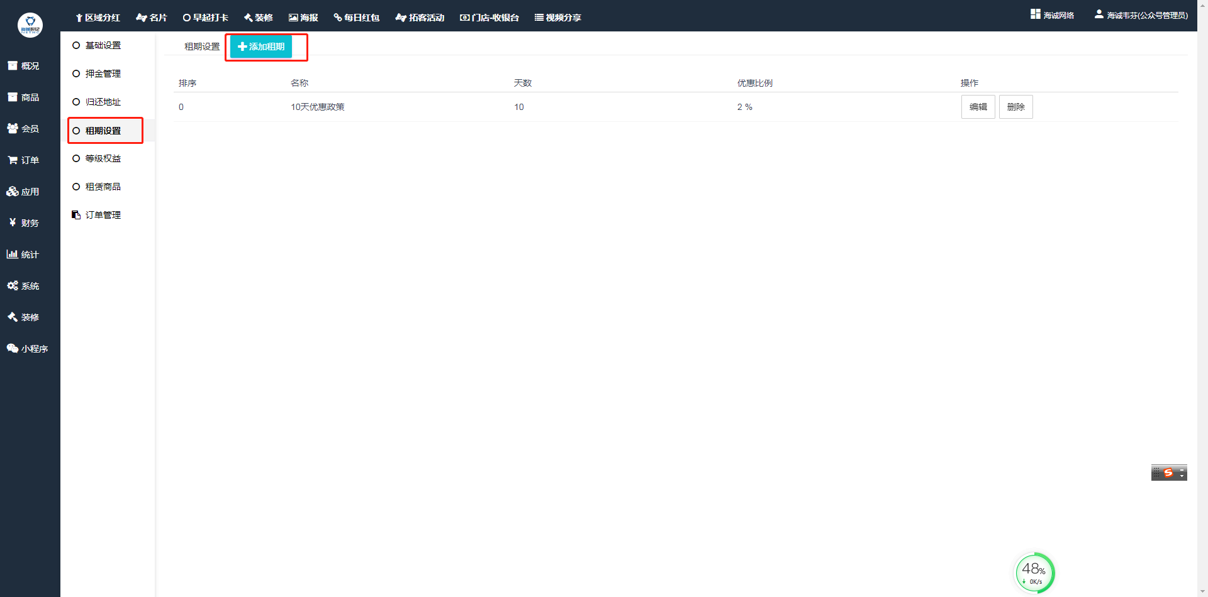Click the Sogou input method icon
The height and width of the screenshot is (597, 1208).
[1168, 473]
